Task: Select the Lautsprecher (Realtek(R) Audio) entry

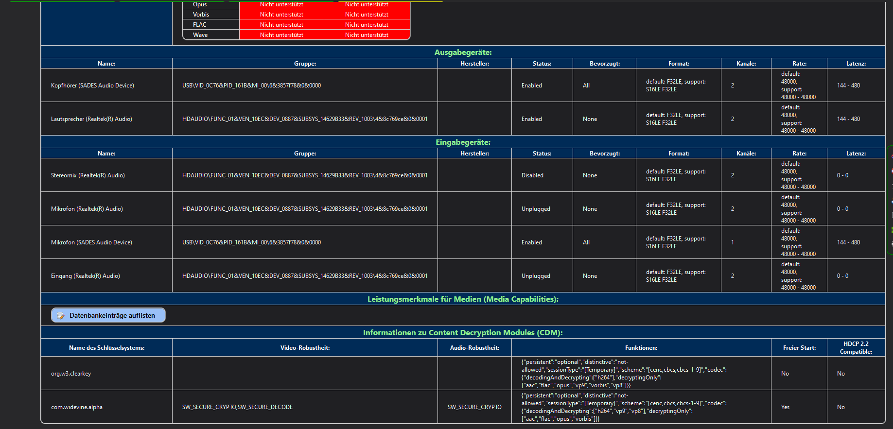Action: tap(91, 119)
